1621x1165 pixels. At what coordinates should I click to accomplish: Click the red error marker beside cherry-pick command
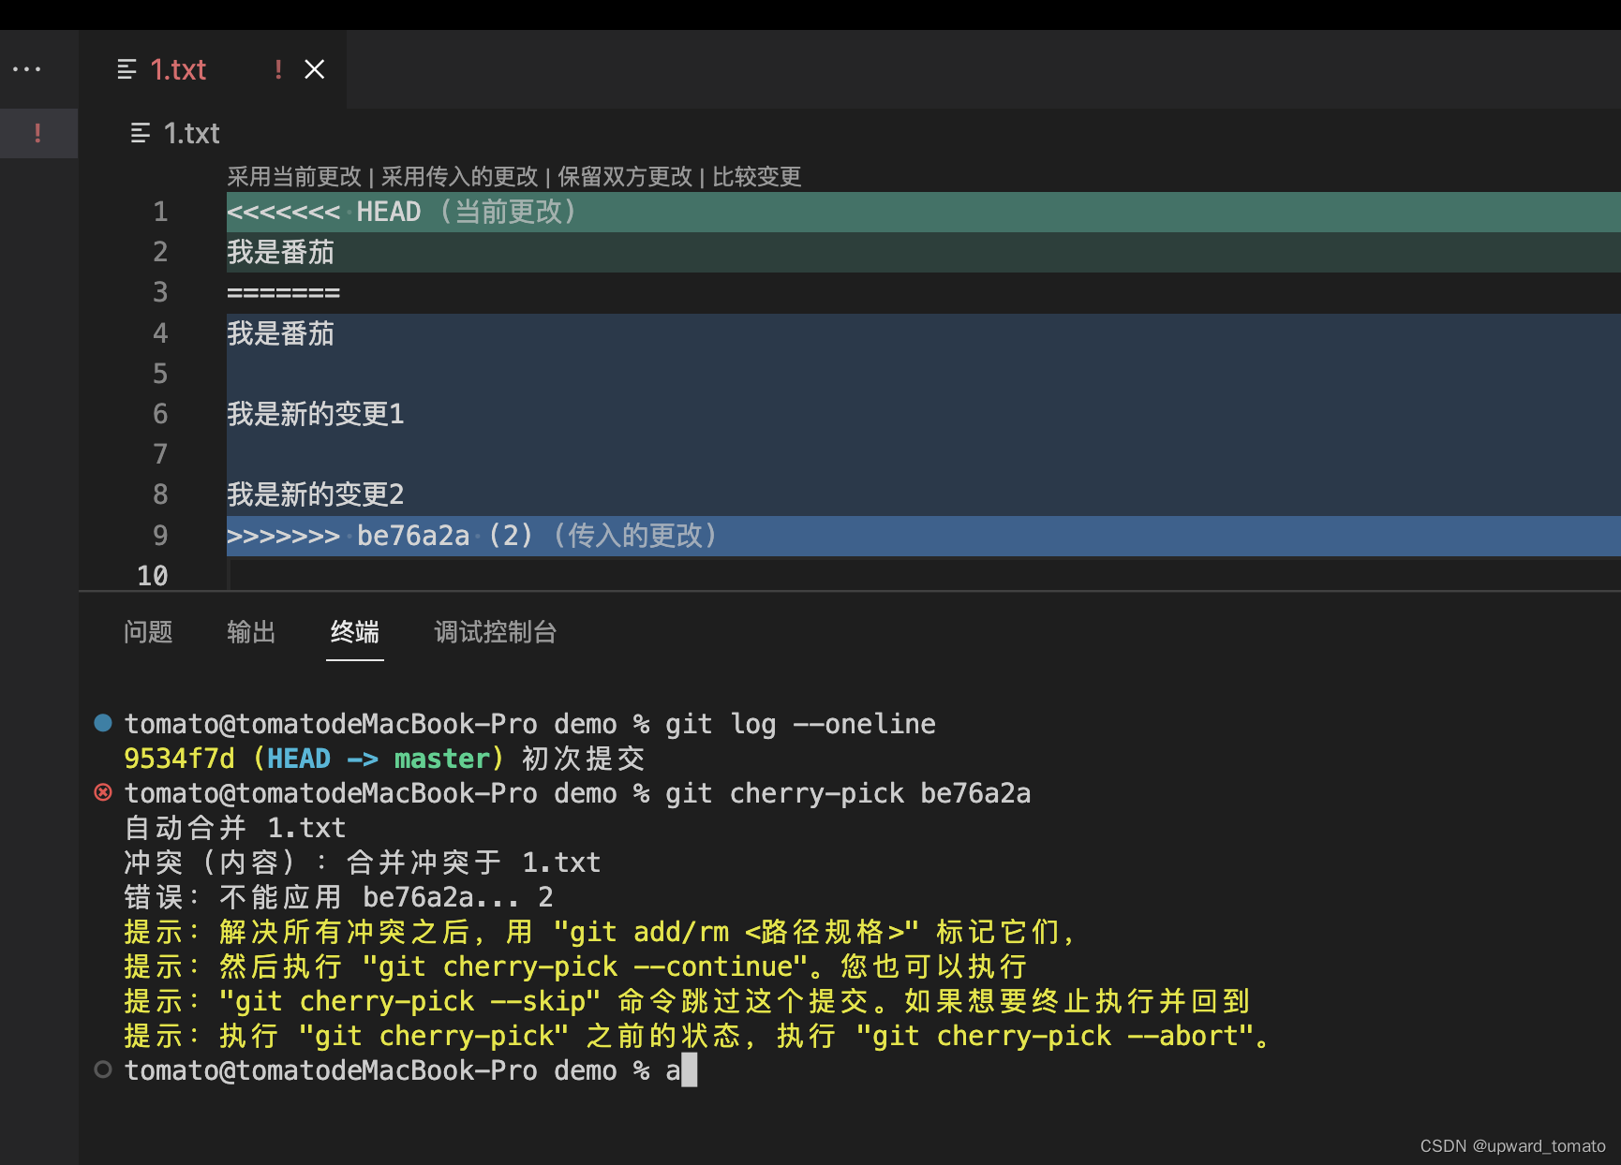103,792
